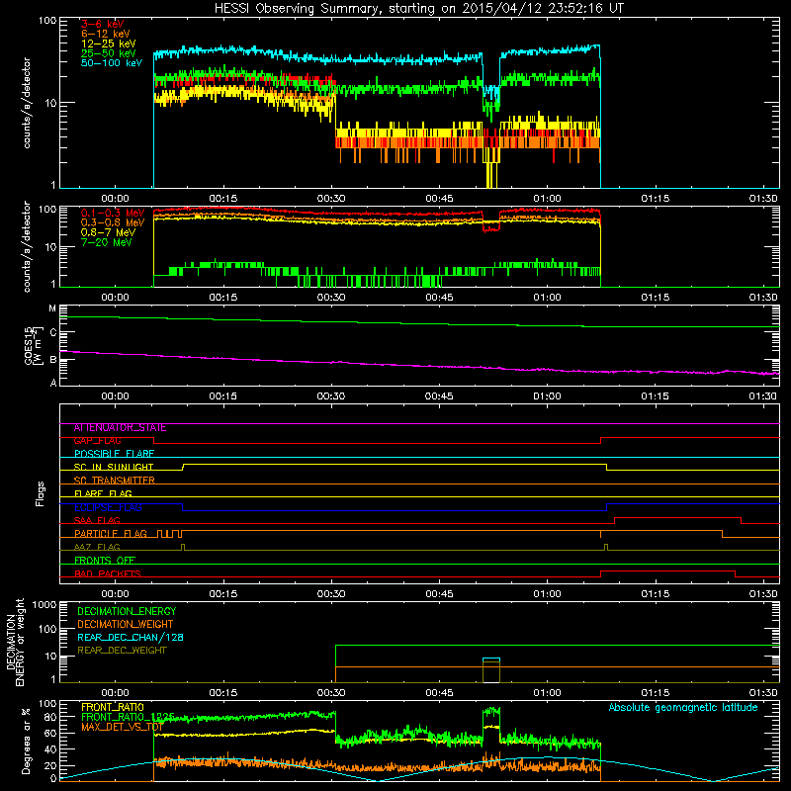Select the 0.3-0.8 MeV legend label
791x791 pixels.
[x=113, y=222]
